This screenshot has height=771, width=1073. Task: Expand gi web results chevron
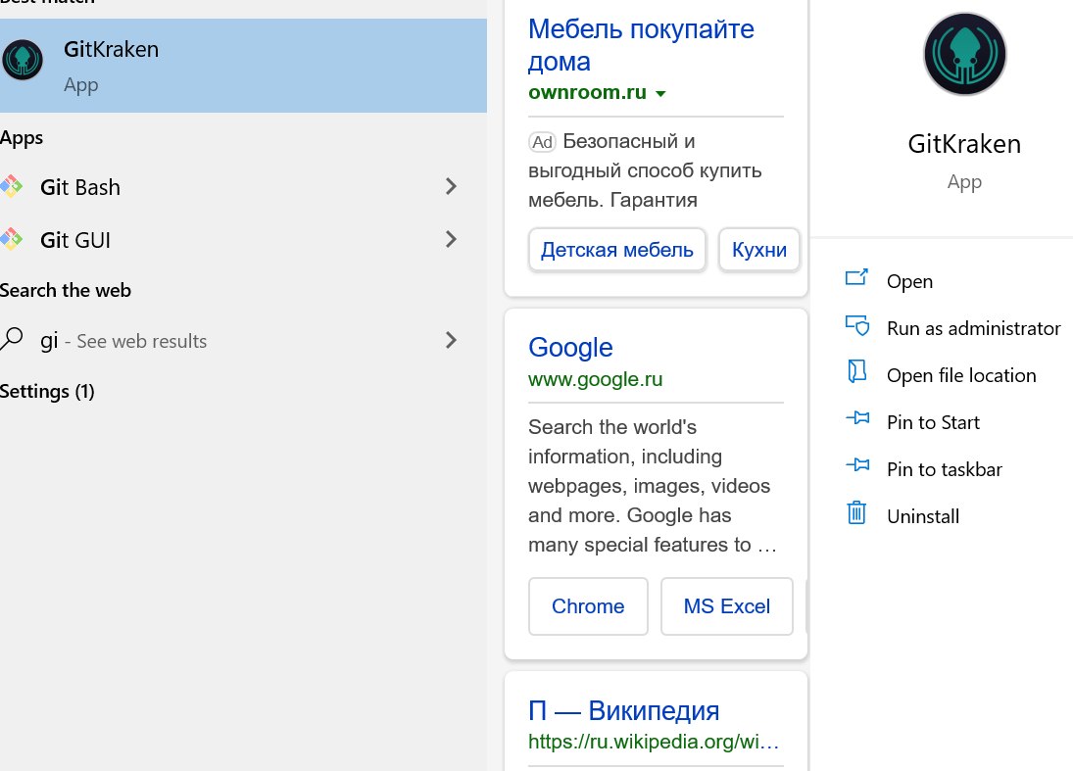tap(451, 340)
